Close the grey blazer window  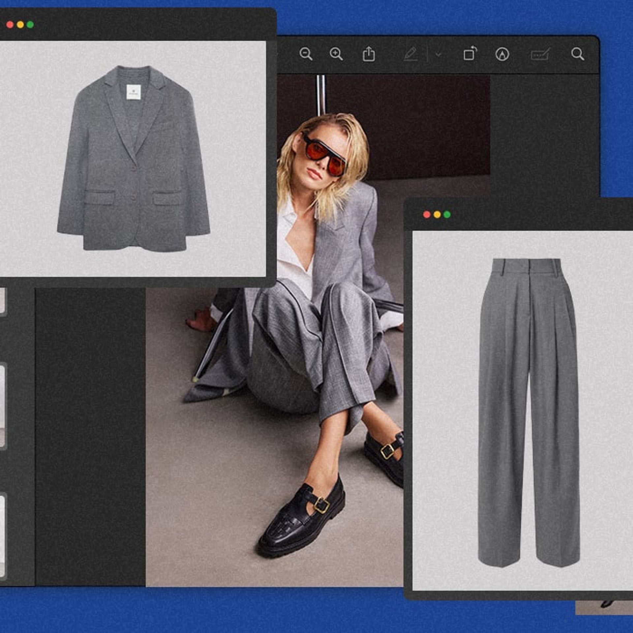pos(10,25)
